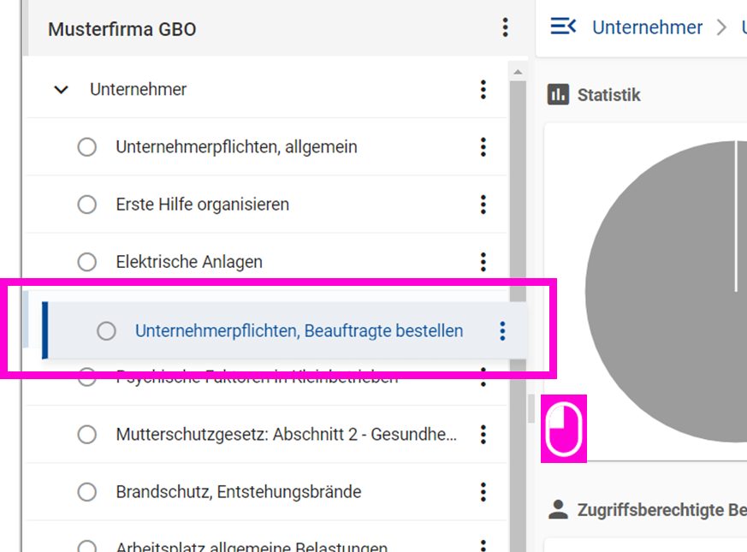The width and height of the screenshot is (747, 552).
Task: Open three-dot menu for Beauftragte bestellen
Action: point(502,331)
